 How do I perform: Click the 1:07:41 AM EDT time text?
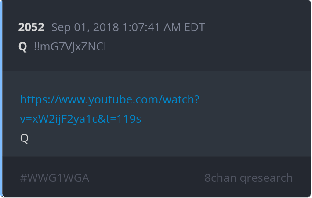pyautogui.click(x=163, y=27)
